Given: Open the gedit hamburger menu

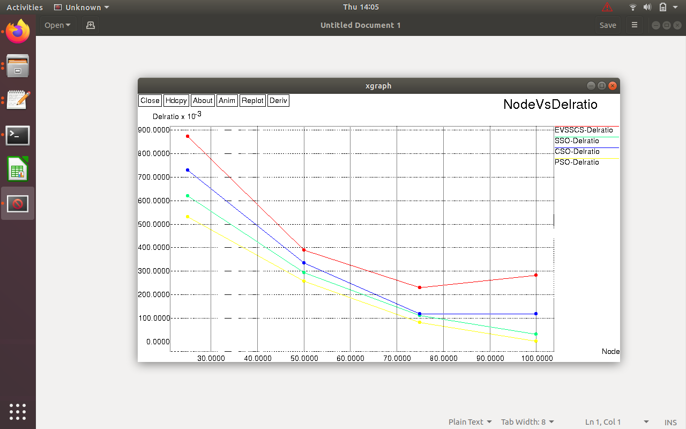Looking at the screenshot, I should coord(635,25).
